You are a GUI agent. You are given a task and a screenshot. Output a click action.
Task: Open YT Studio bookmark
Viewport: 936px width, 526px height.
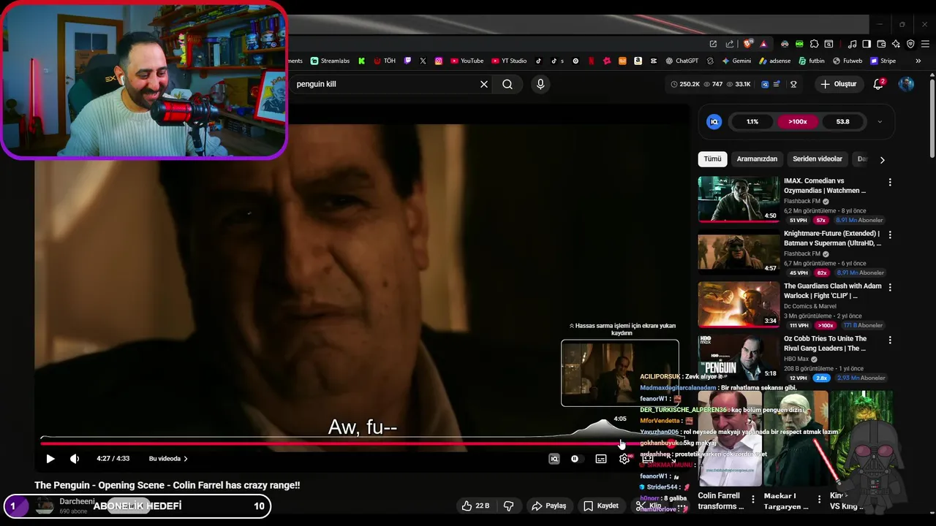pyautogui.click(x=509, y=61)
